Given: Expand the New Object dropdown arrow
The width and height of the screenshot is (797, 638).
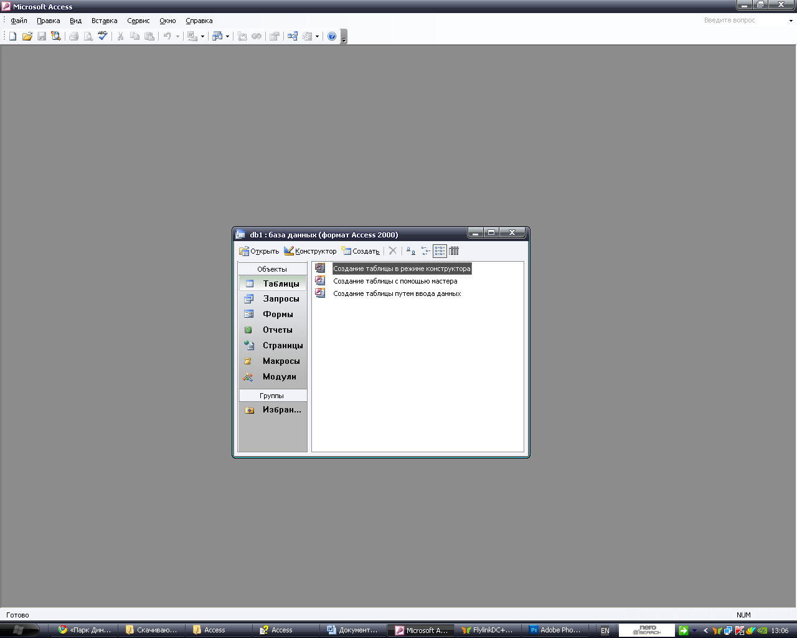Looking at the screenshot, I should (x=317, y=36).
